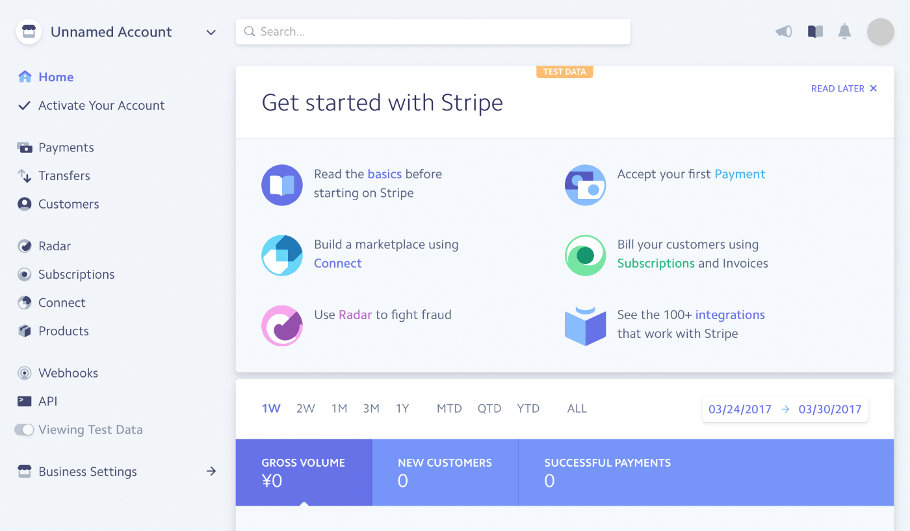This screenshot has width=910, height=531.
Task: Select the MTD time range tab
Action: [x=449, y=409]
